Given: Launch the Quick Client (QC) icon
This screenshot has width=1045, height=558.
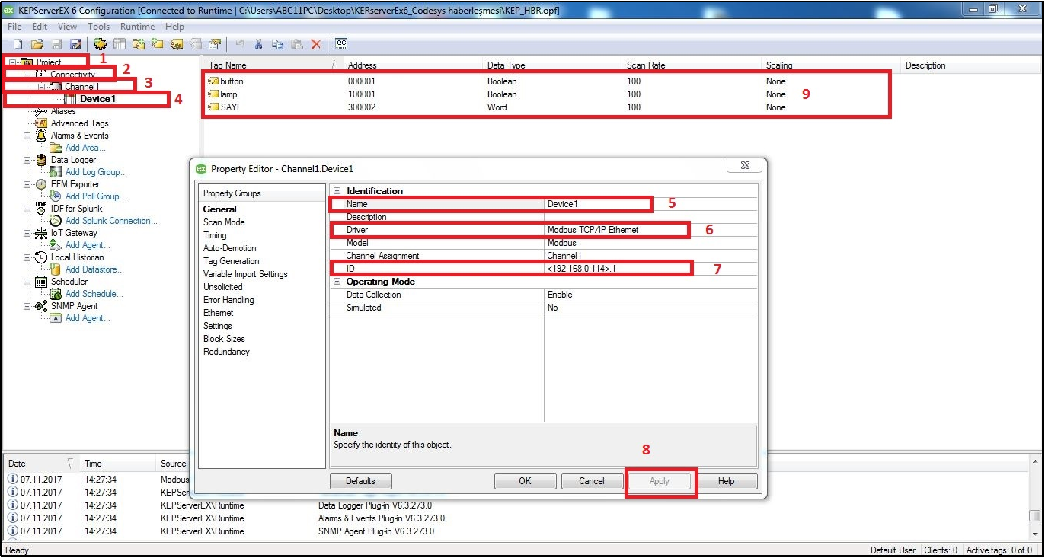Looking at the screenshot, I should click(341, 44).
